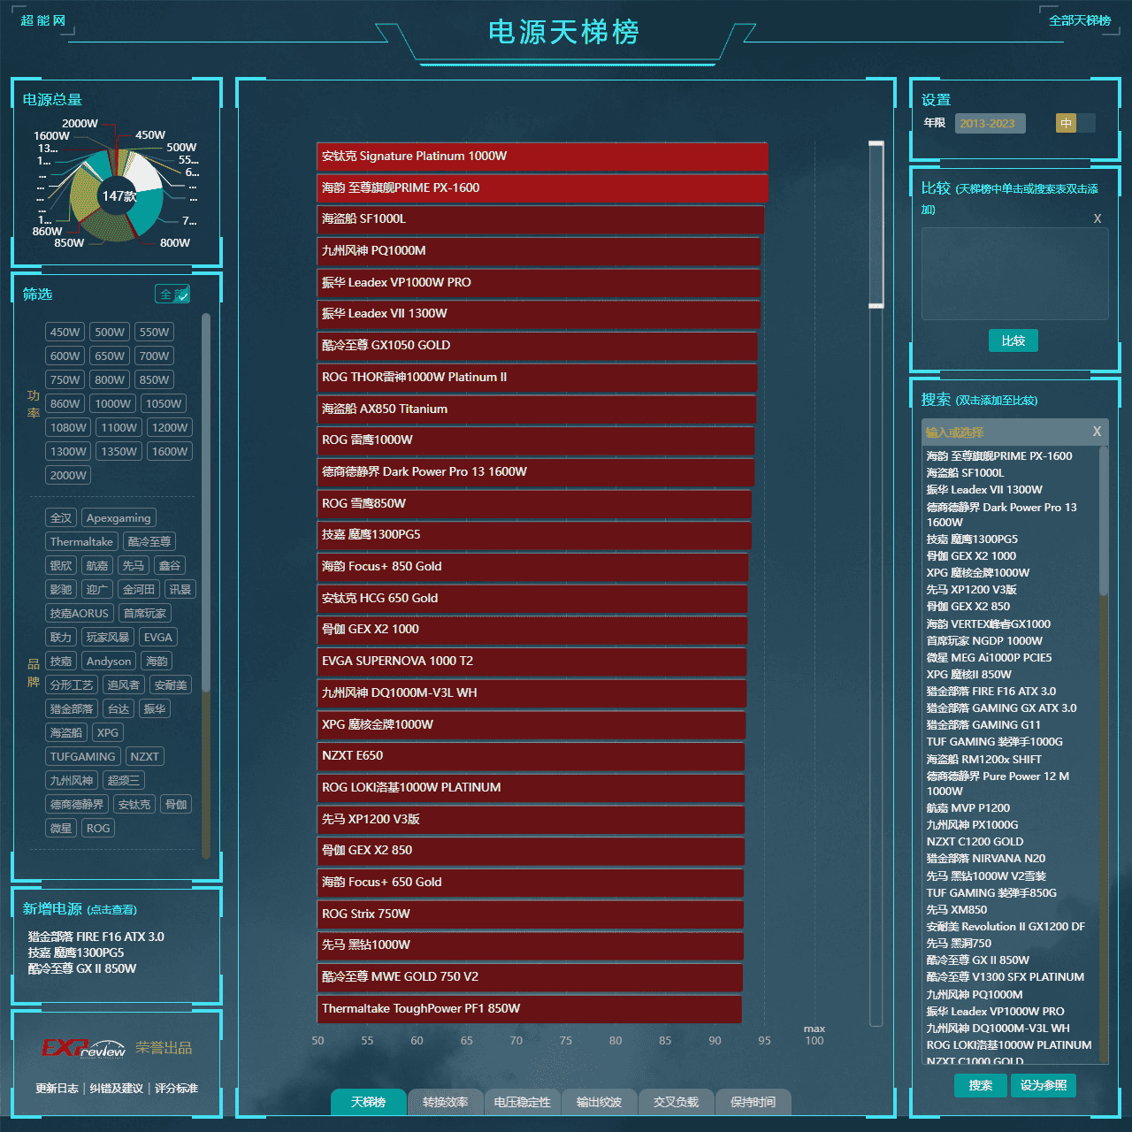Focus the search input 输入或选择
This screenshot has width=1132, height=1132.
pos(1005,432)
